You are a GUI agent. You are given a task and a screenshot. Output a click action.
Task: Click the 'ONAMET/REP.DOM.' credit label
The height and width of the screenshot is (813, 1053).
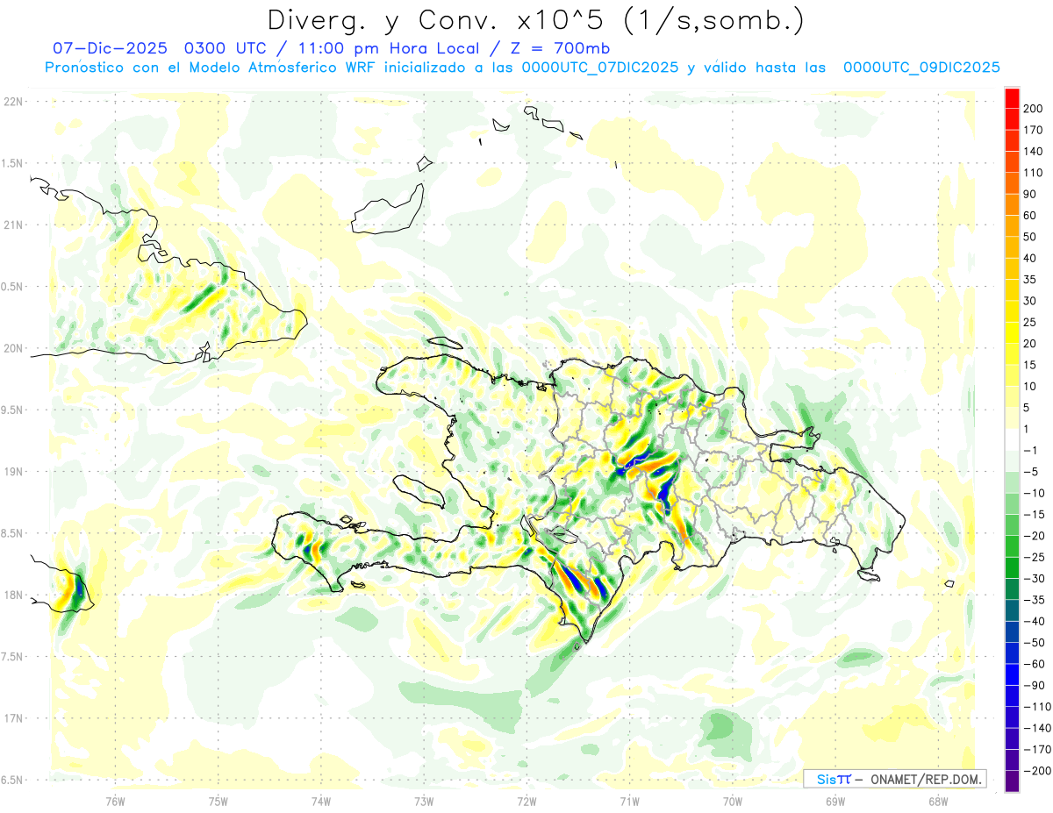point(927,779)
